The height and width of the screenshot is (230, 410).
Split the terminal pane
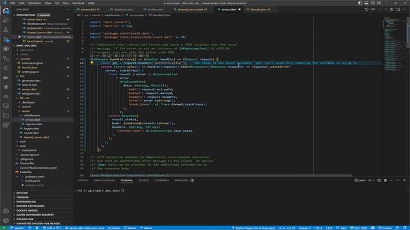tap(379, 180)
